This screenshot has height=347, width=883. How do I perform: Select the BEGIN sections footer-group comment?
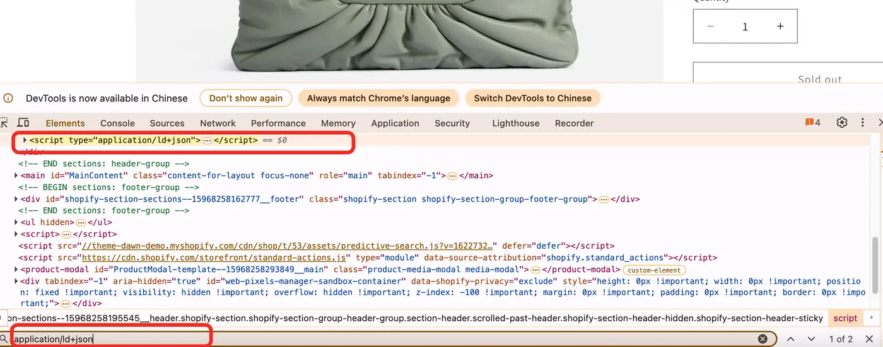[x=109, y=187]
